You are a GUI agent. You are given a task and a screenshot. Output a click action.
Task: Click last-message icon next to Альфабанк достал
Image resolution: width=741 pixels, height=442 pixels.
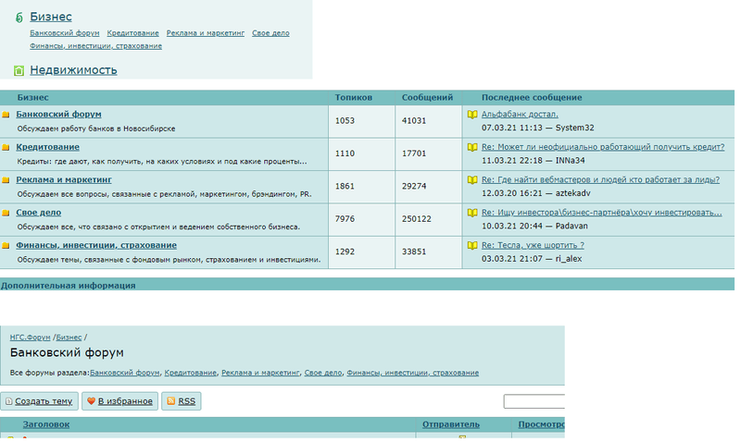click(x=472, y=115)
